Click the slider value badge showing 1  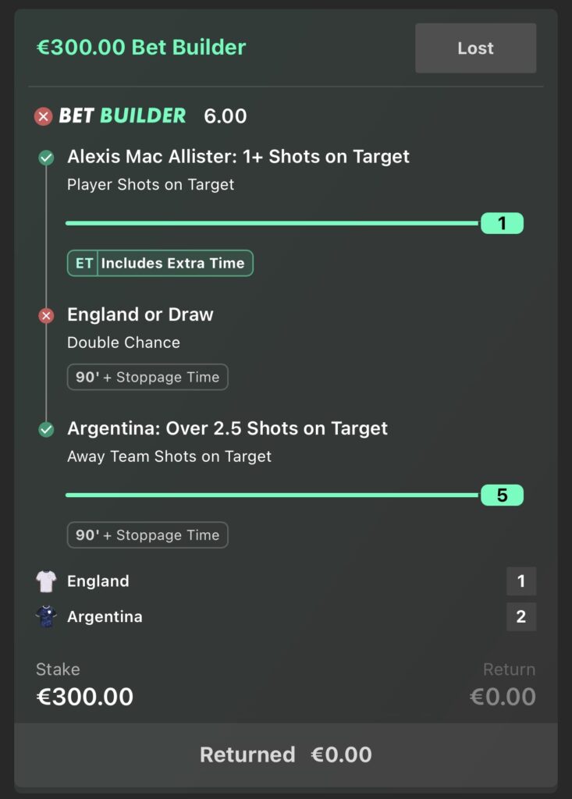pyautogui.click(x=502, y=223)
